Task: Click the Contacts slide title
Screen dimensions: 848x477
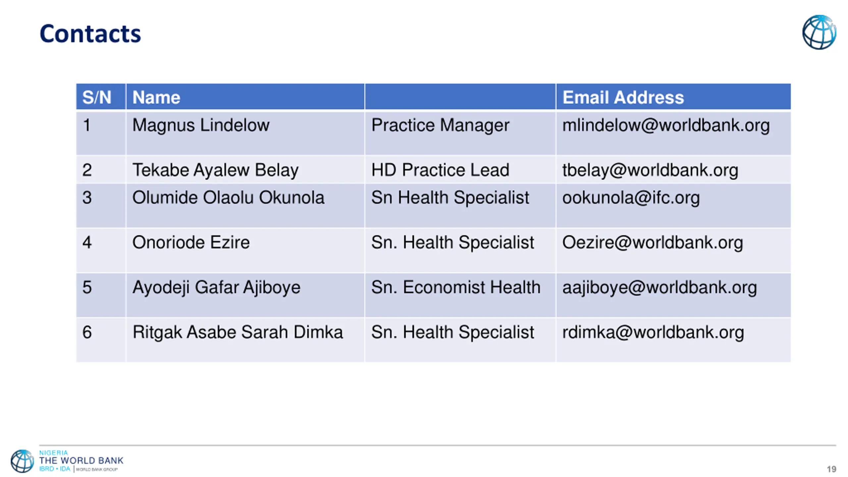Action: click(x=90, y=34)
